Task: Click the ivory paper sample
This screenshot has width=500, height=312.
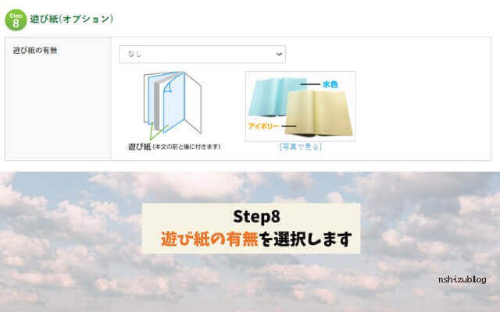Action: [x=319, y=113]
